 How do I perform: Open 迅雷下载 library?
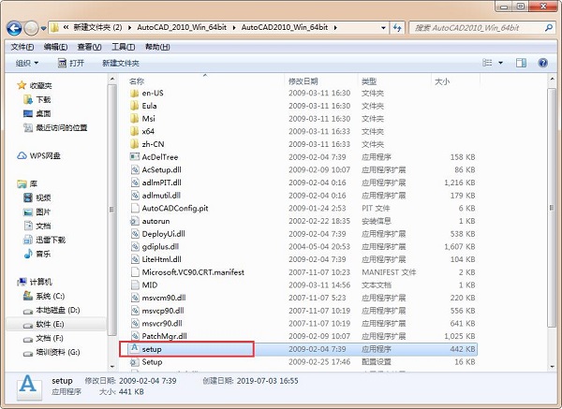[x=44, y=240]
